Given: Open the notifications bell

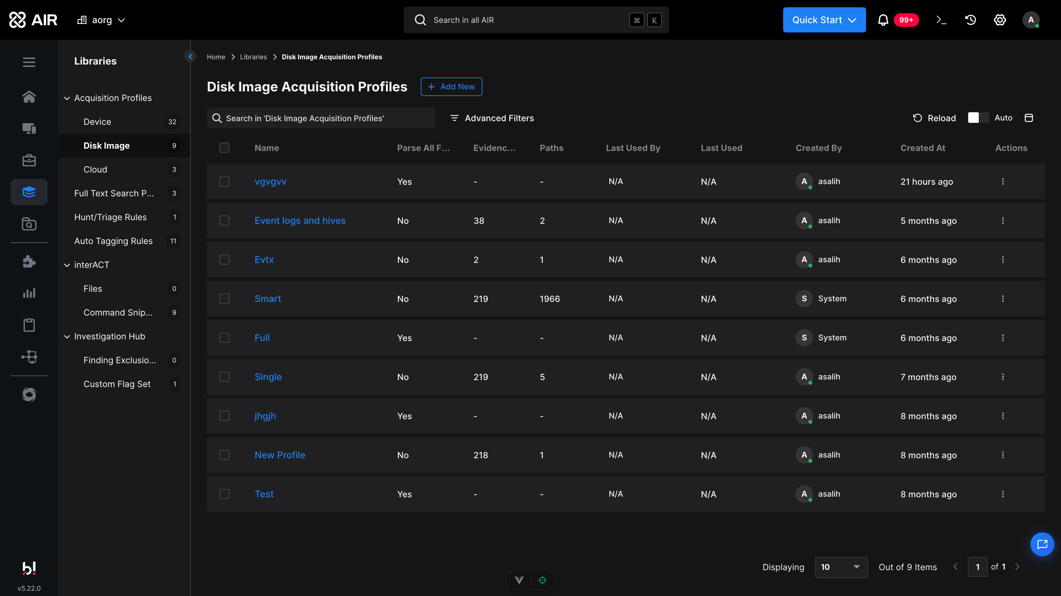Looking at the screenshot, I should click(883, 20).
